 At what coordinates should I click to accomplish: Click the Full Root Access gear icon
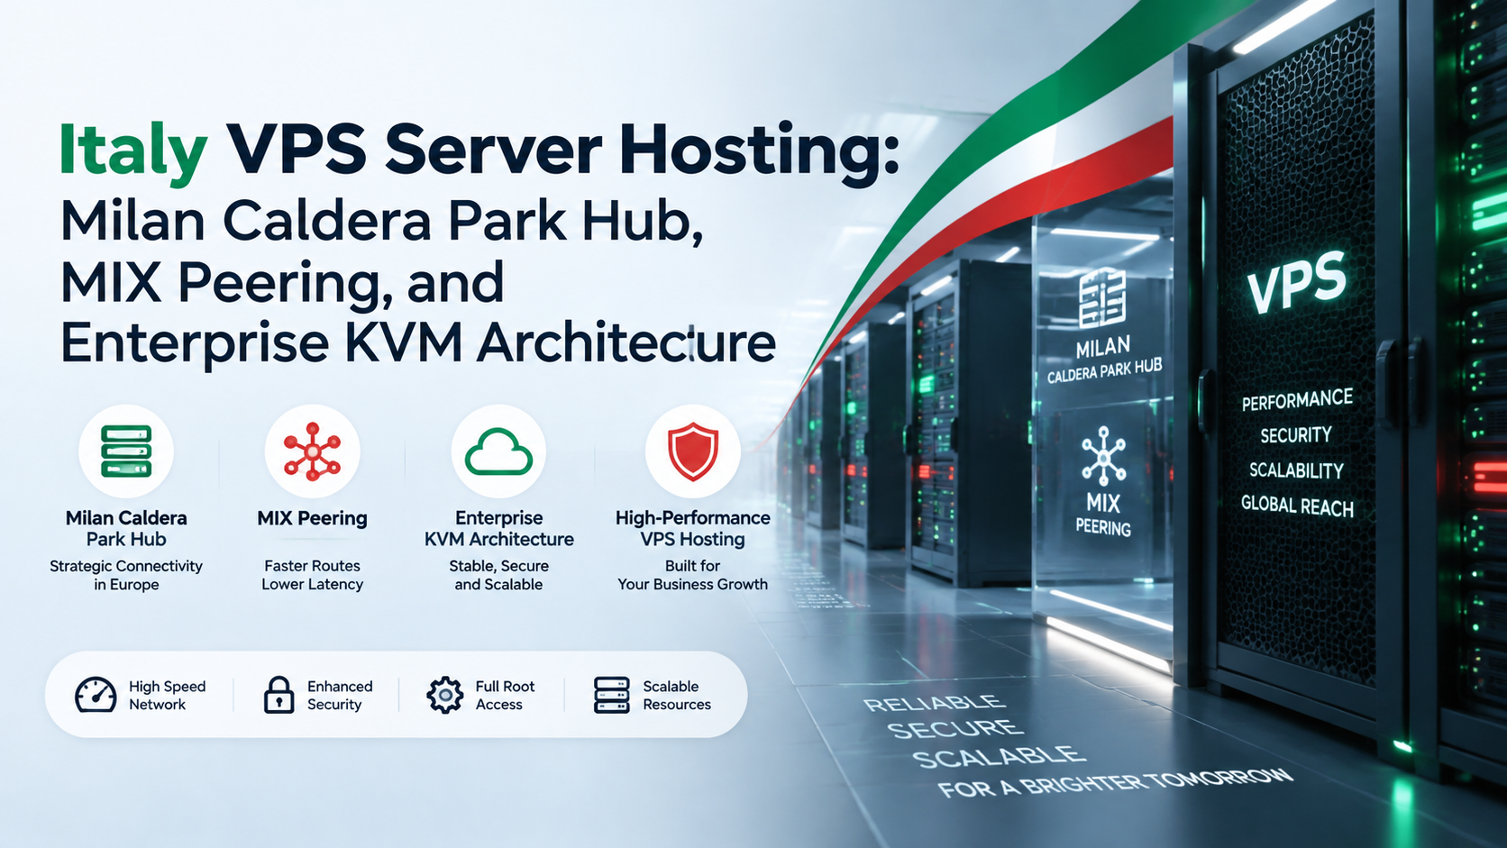coord(444,695)
